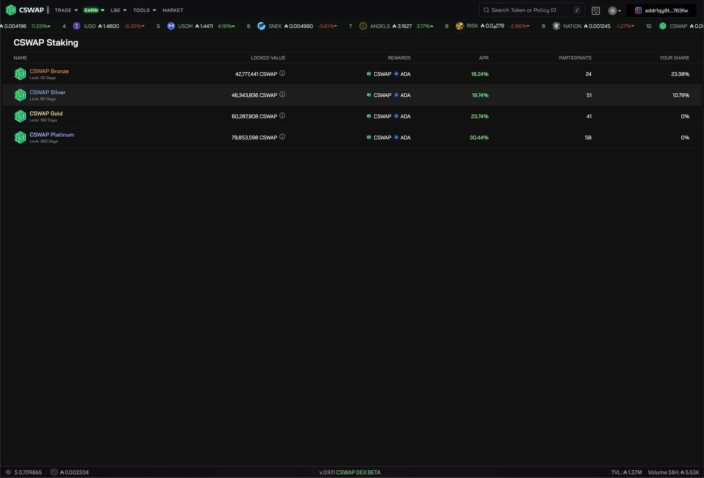The height and width of the screenshot is (478, 704).
Task: Open the TRADE menu
Action: (66, 11)
